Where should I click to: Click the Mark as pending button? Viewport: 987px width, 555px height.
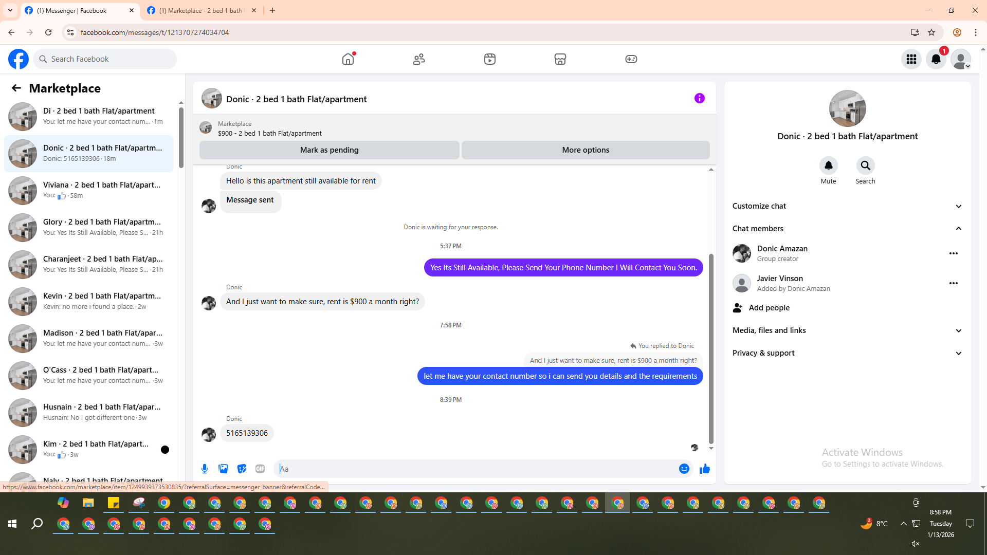(x=329, y=150)
